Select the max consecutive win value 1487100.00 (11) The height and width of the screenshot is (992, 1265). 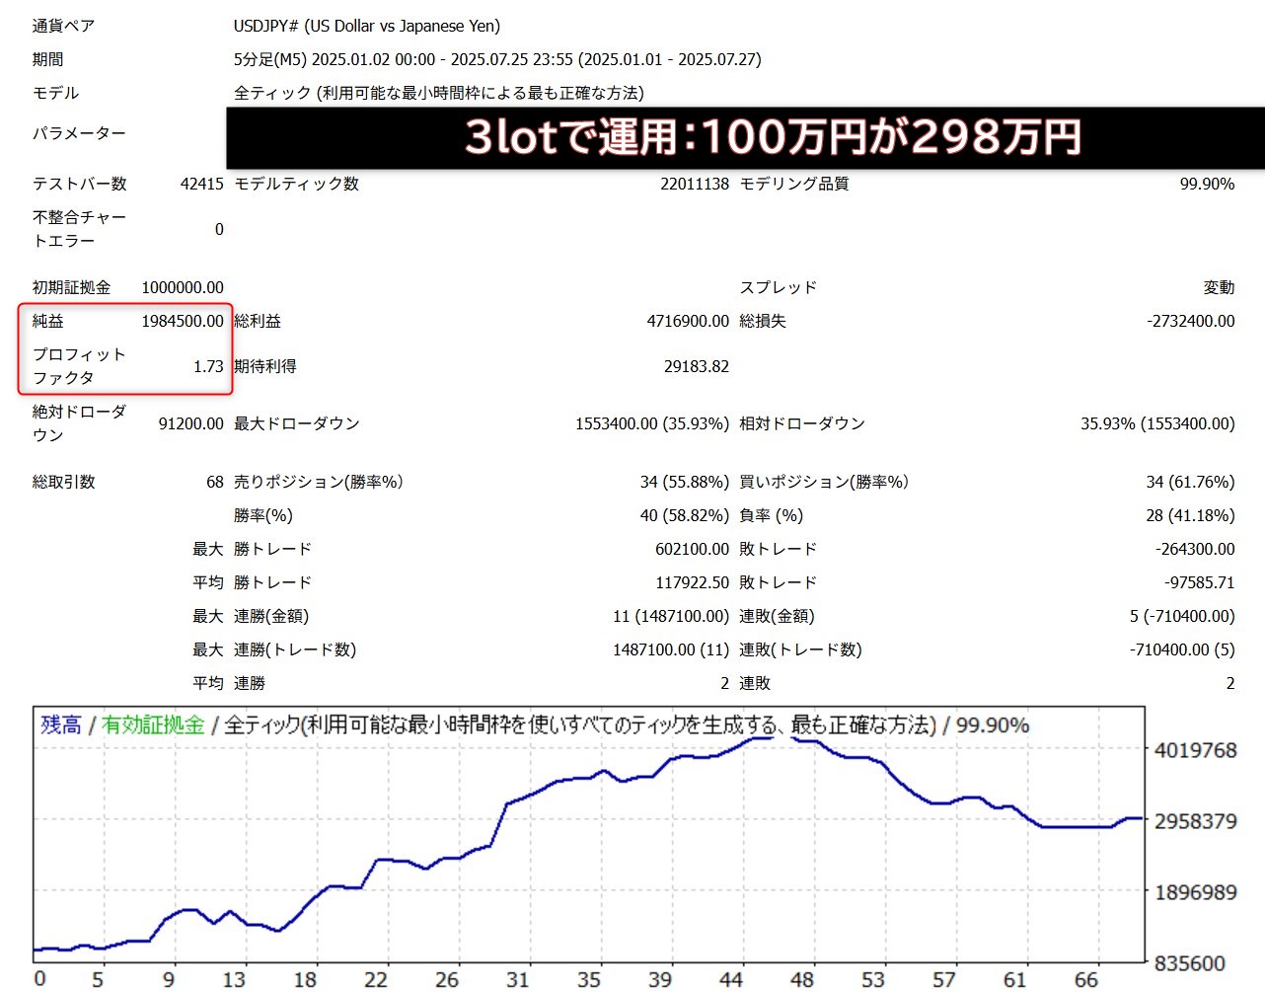[x=671, y=649]
